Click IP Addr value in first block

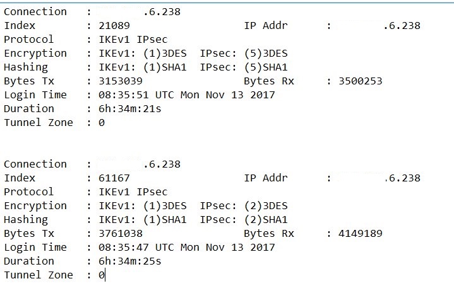[x=379, y=25]
